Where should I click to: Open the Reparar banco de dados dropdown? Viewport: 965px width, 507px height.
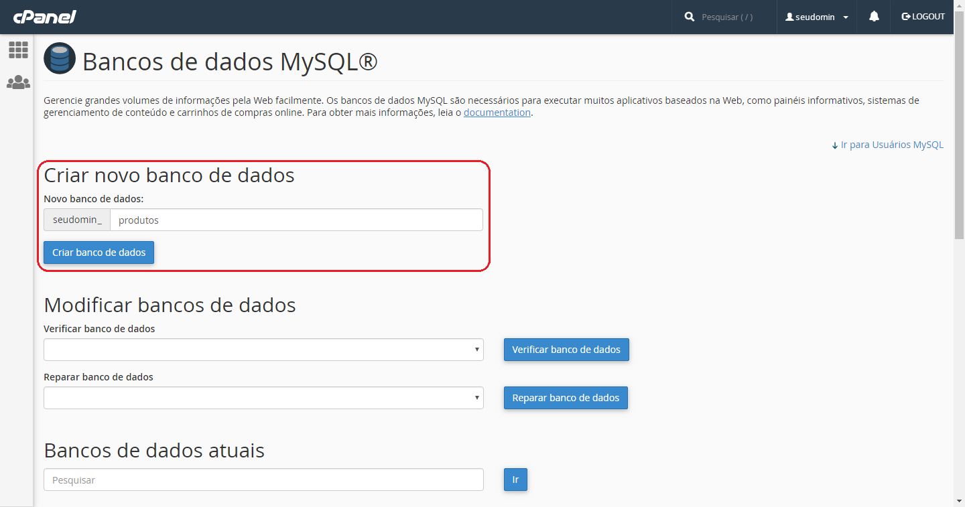pos(263,398)
